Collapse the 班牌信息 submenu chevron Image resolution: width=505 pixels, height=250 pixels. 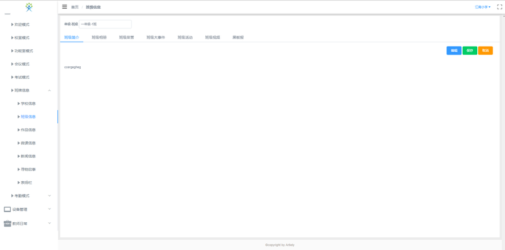pyautogui.click(x=49, y=90)
